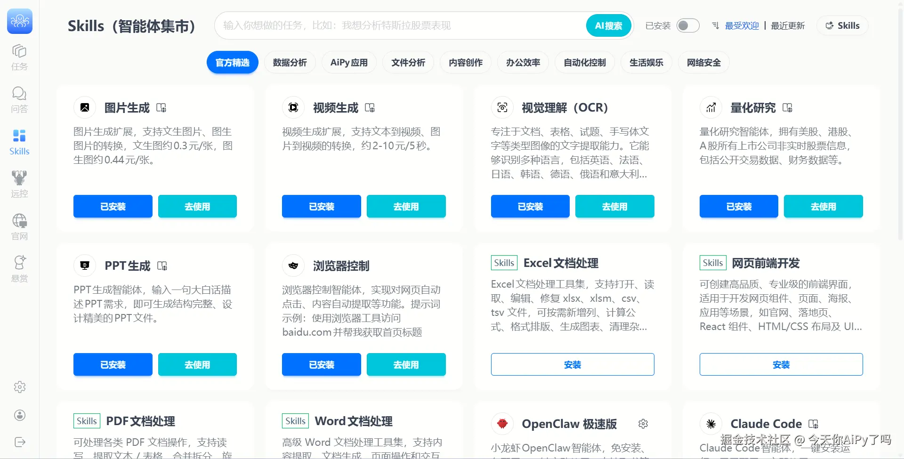
Task: Click the extension icon next to 图片生成
Action: tap(161, 108)
